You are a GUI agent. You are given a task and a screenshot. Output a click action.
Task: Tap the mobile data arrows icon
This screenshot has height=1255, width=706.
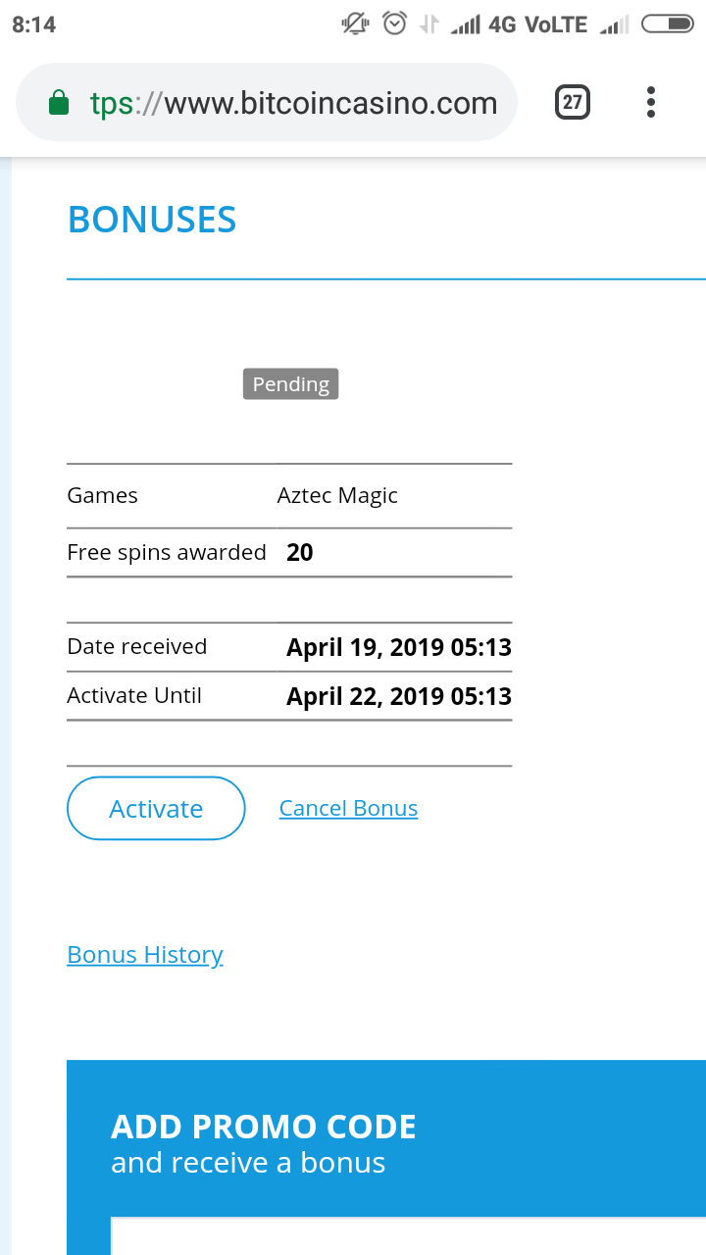tap(429, 25)
